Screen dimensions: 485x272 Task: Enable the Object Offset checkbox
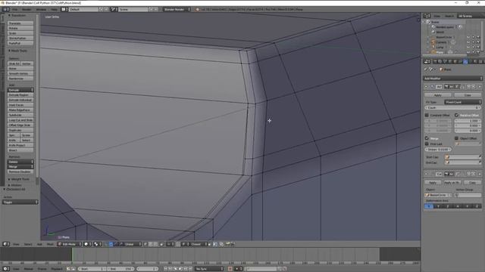[x=456, y=138]
